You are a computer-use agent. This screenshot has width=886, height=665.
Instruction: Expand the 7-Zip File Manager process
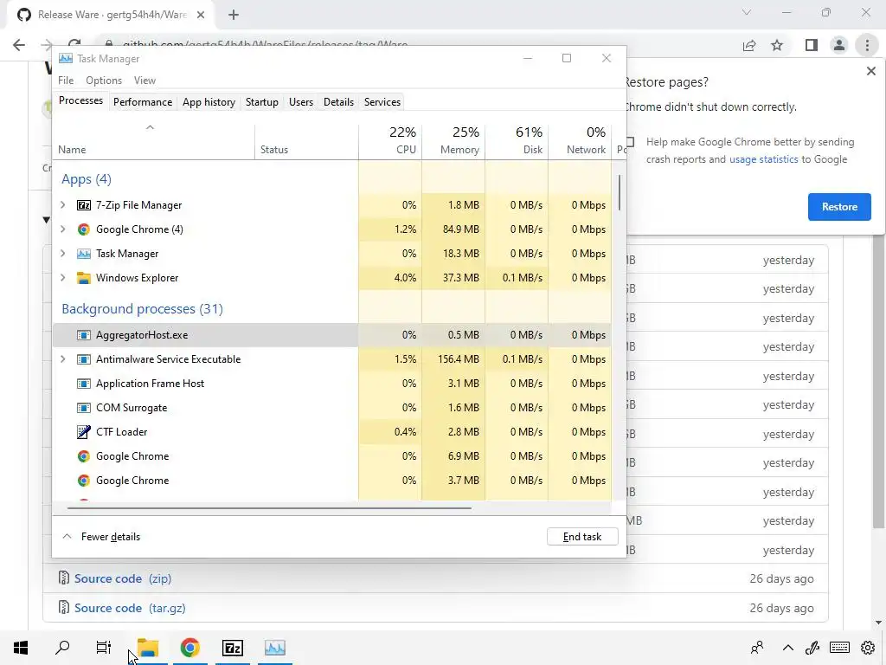click(x=62, y=205)
